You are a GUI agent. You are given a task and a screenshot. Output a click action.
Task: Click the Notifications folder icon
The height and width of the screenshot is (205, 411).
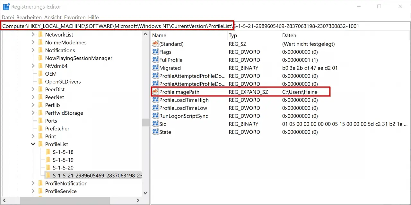[40, 50]
